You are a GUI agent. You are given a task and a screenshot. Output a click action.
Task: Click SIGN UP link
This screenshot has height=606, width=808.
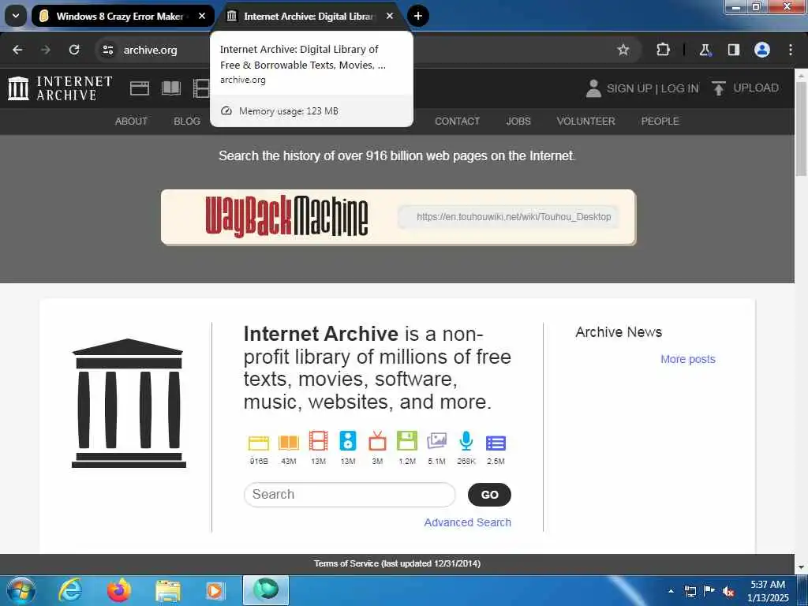click(629, 88)
